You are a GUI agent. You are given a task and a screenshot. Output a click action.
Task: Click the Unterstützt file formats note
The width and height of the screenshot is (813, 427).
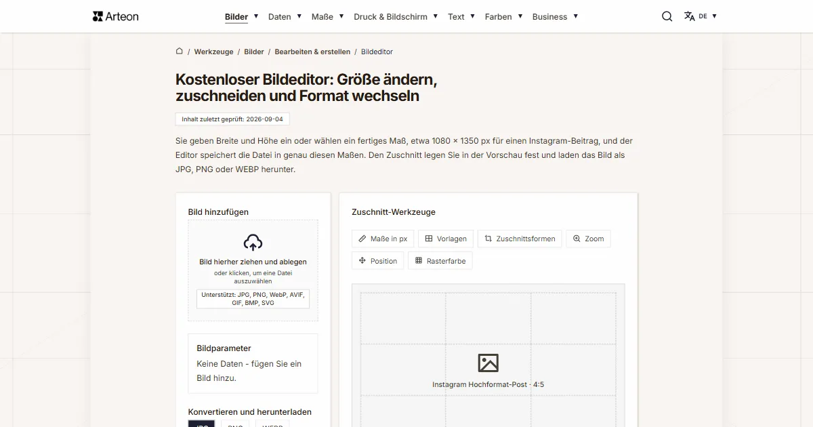(253, 299)
